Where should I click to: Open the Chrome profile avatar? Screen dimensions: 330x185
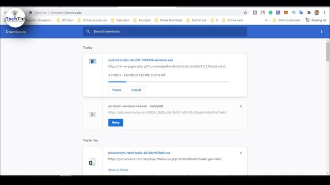click(317, 12)
